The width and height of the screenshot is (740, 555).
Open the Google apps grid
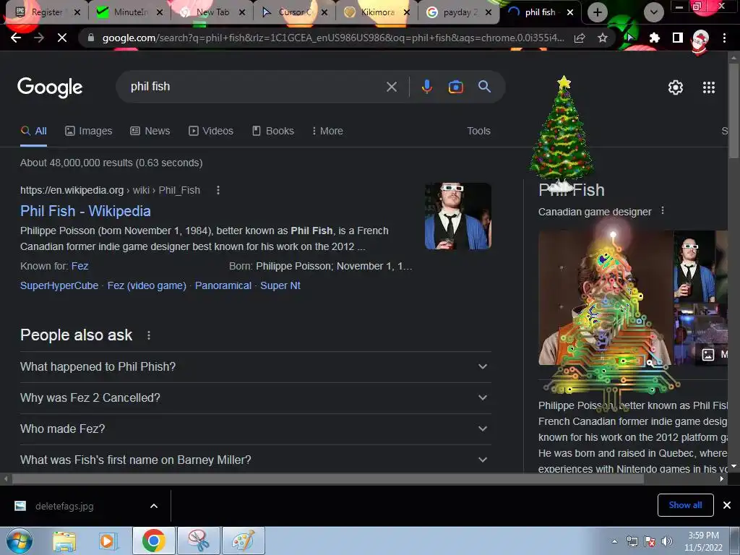pyautogui.click(x=709, y=87)
